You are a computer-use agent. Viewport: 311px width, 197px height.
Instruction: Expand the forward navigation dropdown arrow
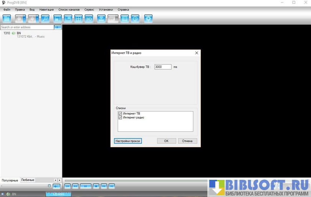pyautogui.click(x=37, y=18)
